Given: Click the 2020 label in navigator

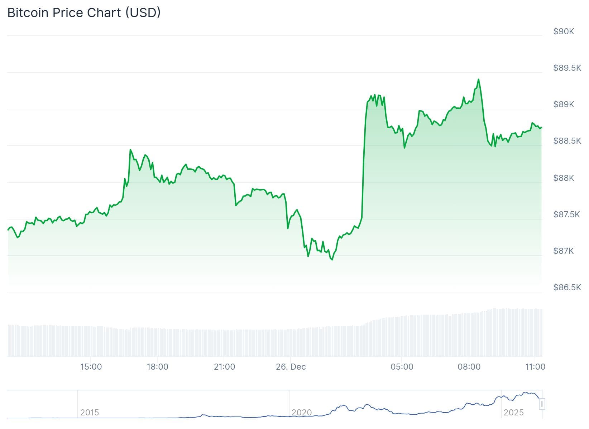Looking at the screenshot, I should 301,413.
